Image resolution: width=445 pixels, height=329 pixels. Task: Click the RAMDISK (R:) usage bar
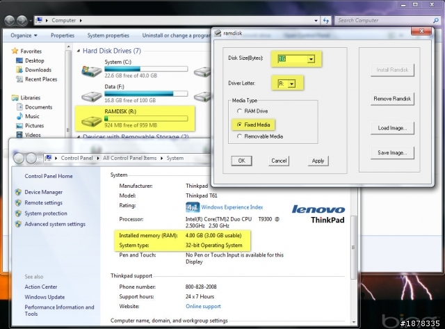146,118
